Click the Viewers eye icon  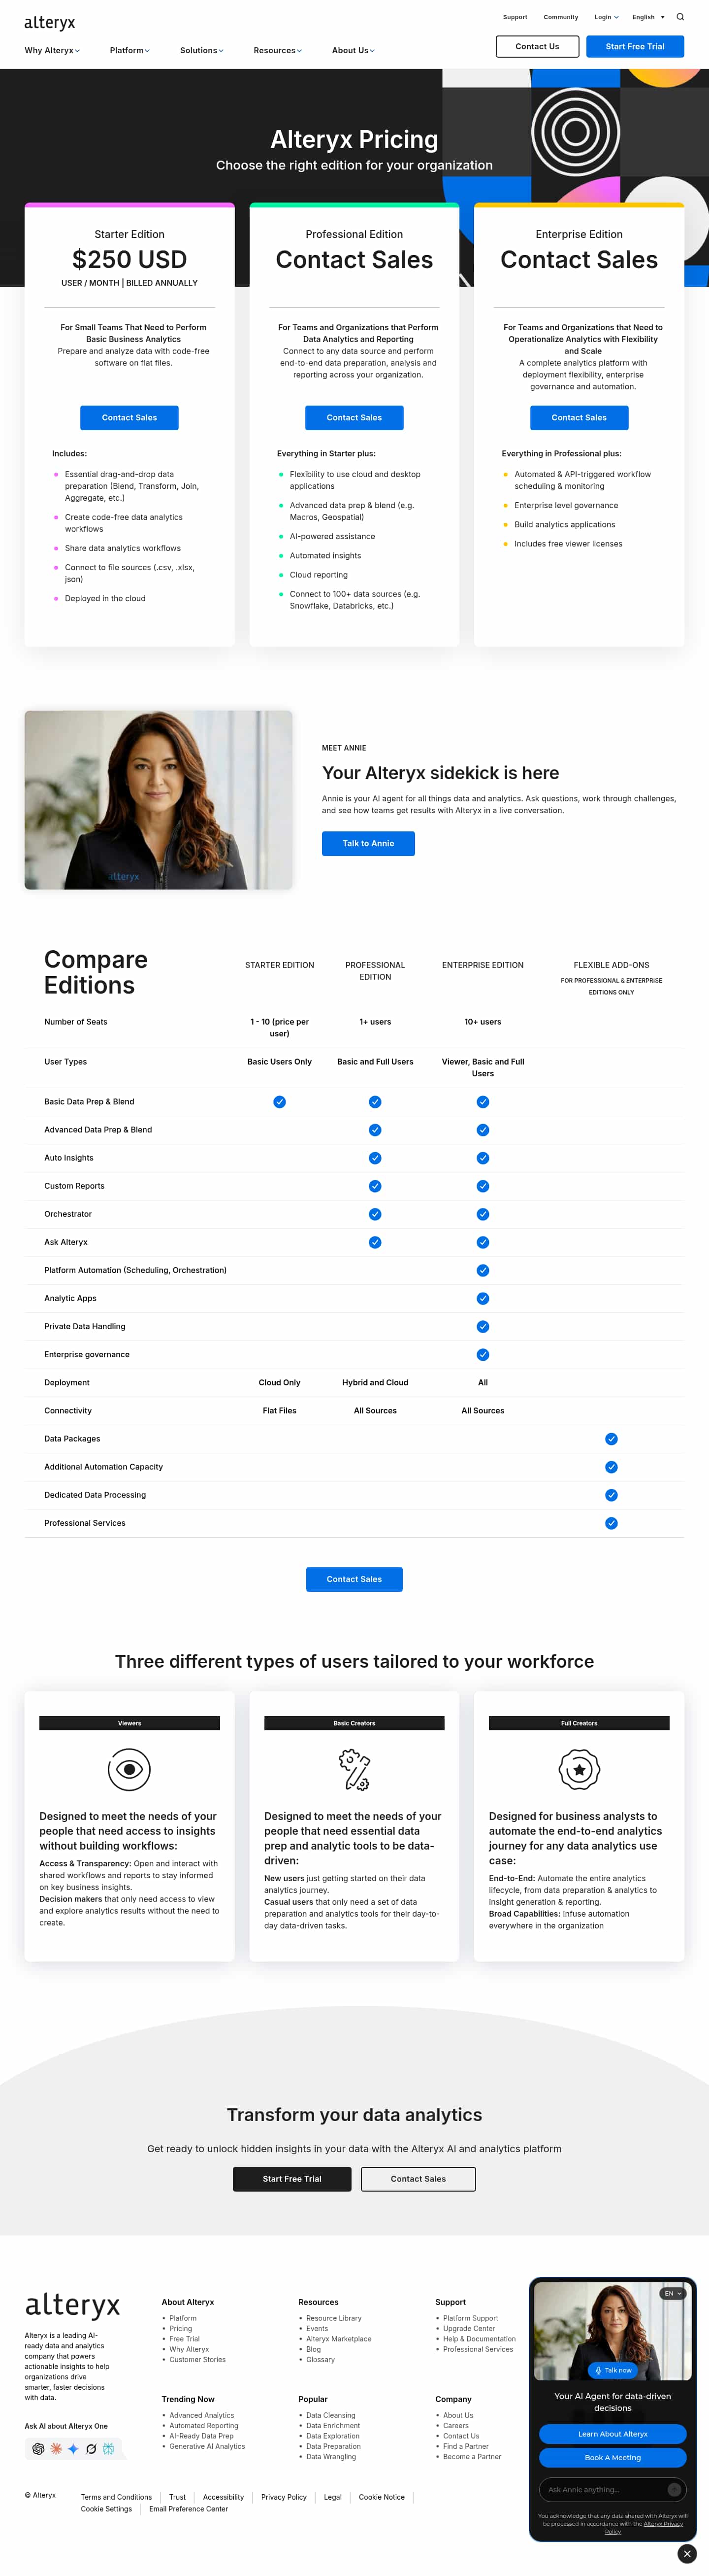click(x=129, y=1769)
